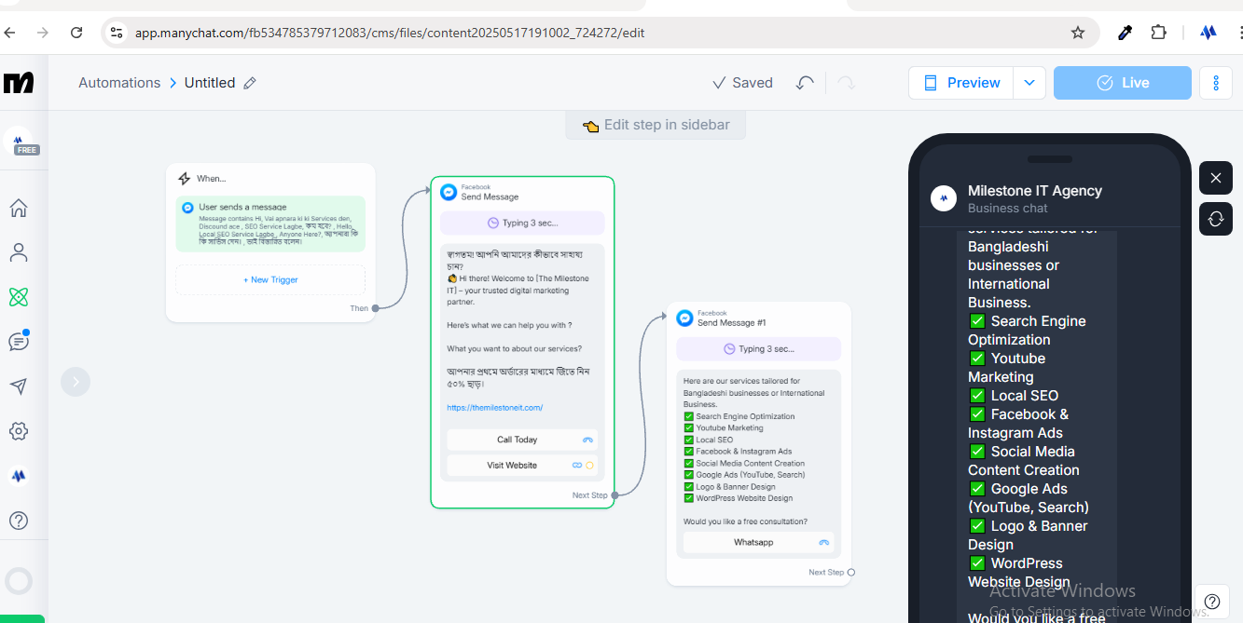Click the Whatsapp button in Send Message #1
Viewport: 1243px width, 623px height.
tap(759, 542)
